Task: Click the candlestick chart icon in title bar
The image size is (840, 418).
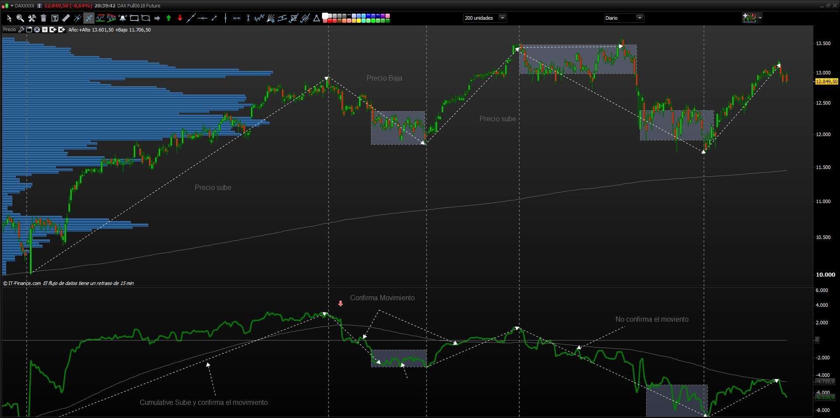Action: point(5,6)
